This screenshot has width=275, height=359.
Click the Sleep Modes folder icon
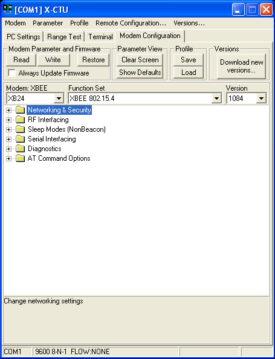click(x=21, y=129)
